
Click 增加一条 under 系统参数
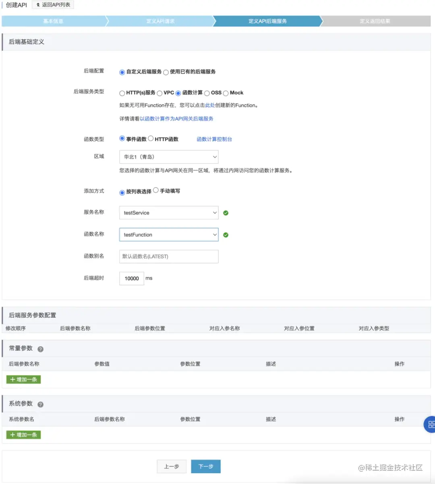pos(23,435)
